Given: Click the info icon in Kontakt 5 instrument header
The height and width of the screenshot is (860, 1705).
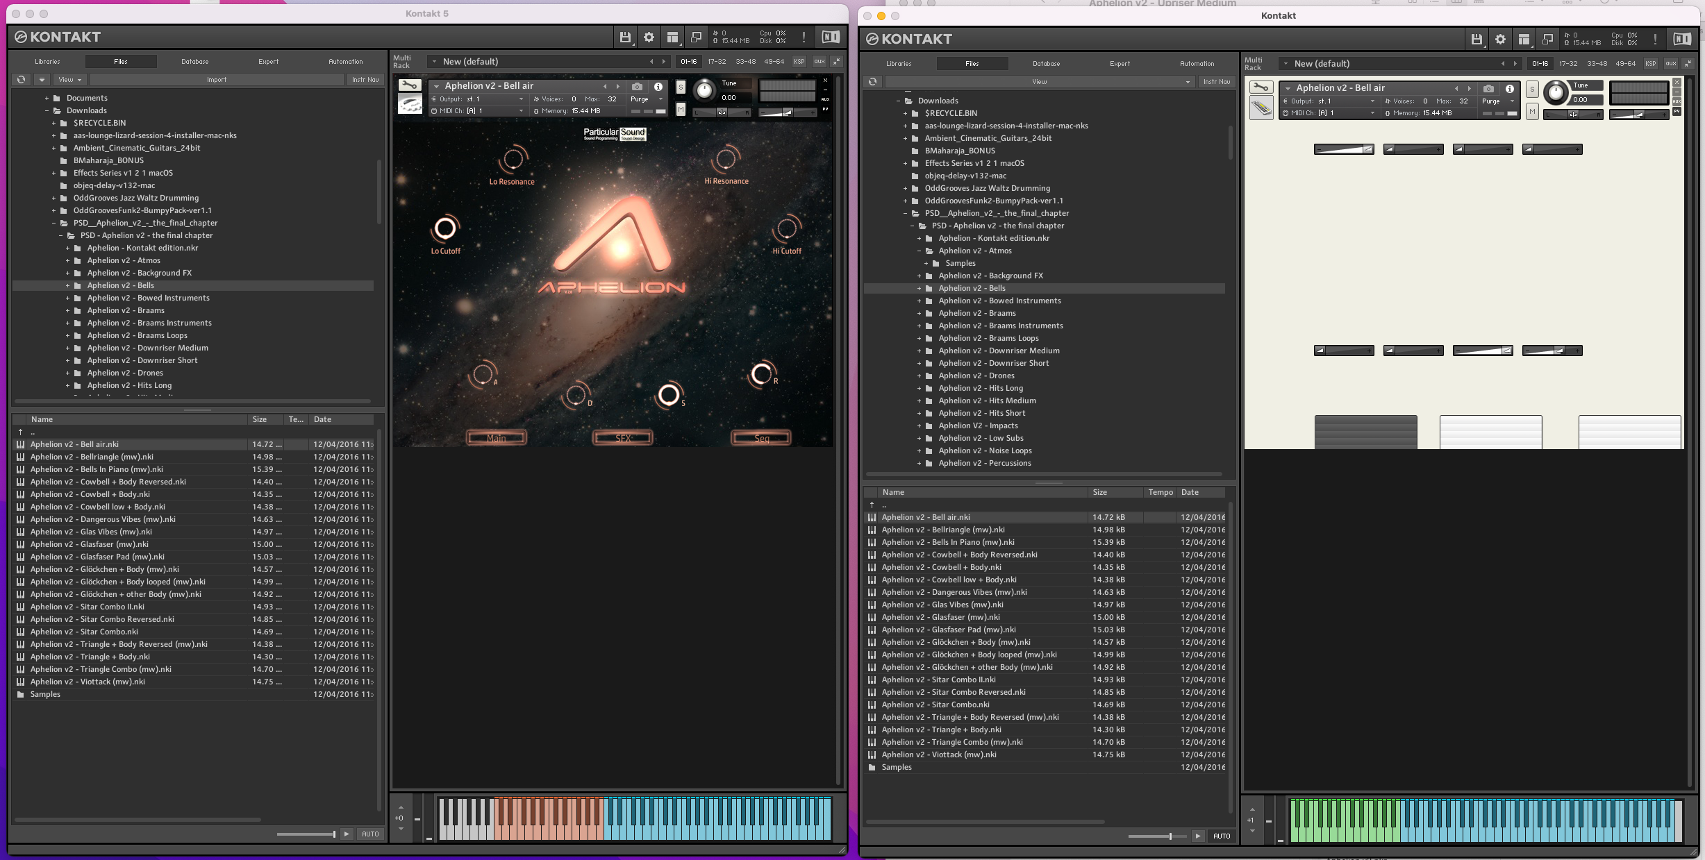Looking at the screenshot, I should [x=658, y=87].
